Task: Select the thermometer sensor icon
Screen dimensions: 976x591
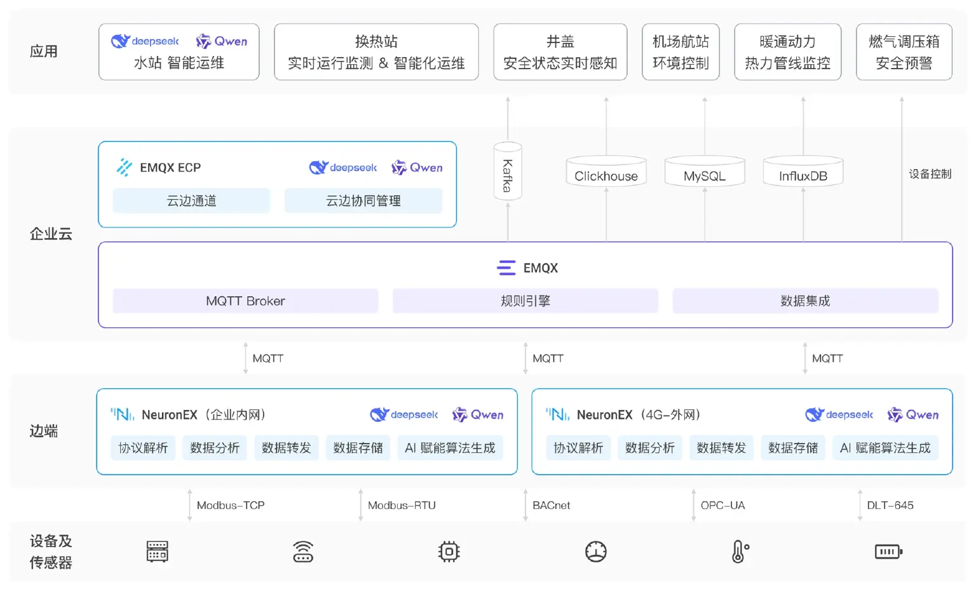Action: coord(740,552)
